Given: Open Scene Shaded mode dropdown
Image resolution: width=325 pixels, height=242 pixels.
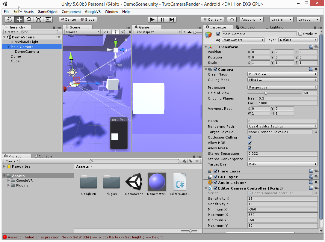Looking at the screenshot, I should click(x=82, y=32).
